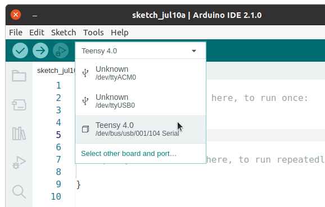The image size is (325, 207).
Task: Select Unknown port /dev/ttyUSB0
Action: [141, 101]
